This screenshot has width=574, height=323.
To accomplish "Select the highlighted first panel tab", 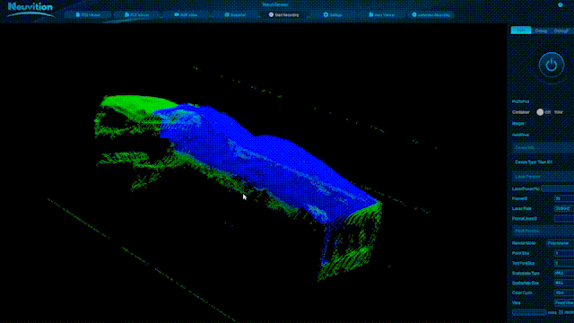I will click(x=520, y=31).
